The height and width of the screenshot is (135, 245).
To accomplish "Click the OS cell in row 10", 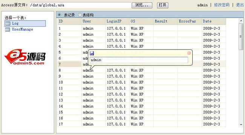I will pyautogui.click(x=142, y=82).
